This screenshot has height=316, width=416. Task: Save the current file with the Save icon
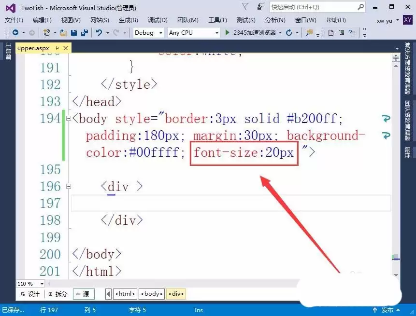coord(73,32)
